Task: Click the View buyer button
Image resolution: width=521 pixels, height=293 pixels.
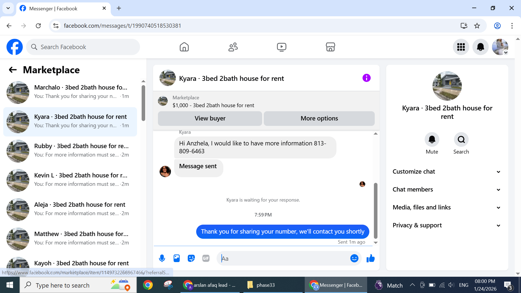Action: pyautogui.click(x=210, y=118)
